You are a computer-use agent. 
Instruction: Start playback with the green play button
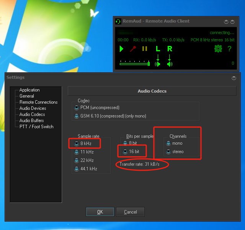[x=121, y=49]
